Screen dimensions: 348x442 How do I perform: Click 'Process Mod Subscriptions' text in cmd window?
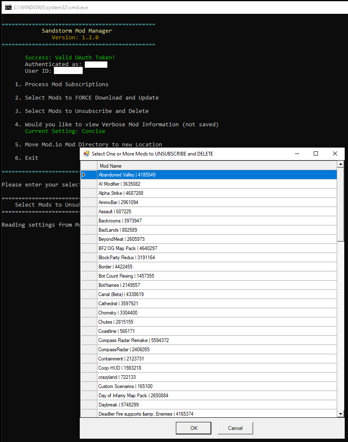66,84
